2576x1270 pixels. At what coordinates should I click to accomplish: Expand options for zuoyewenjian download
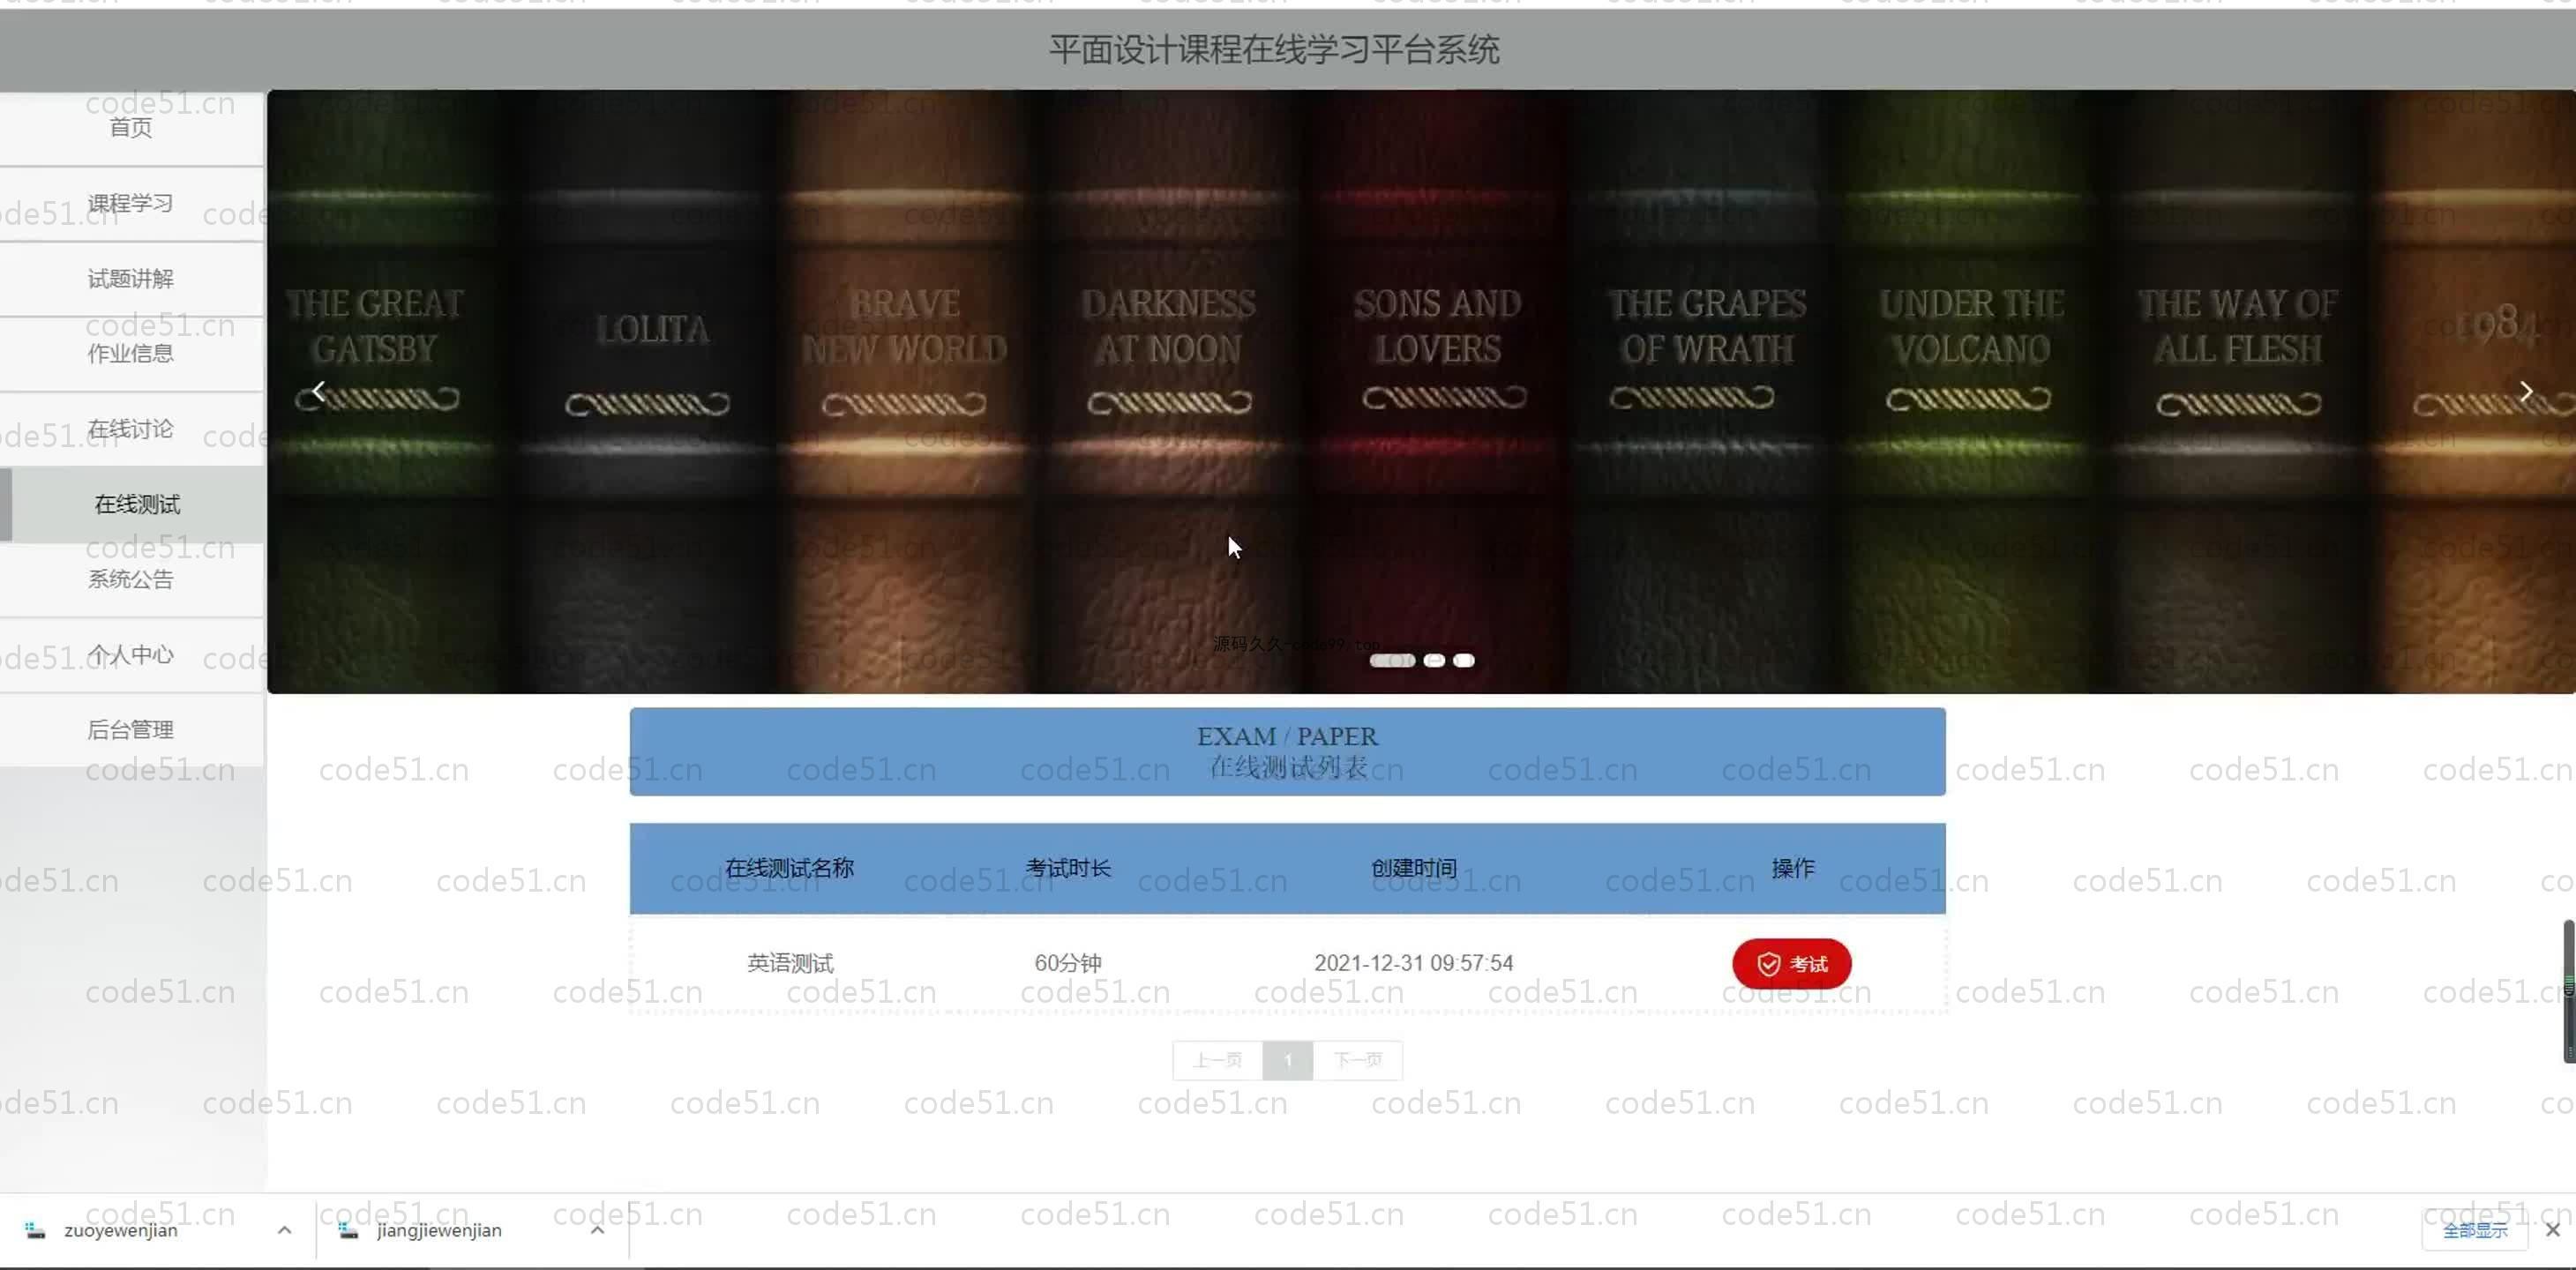(x=284, y=1230)
